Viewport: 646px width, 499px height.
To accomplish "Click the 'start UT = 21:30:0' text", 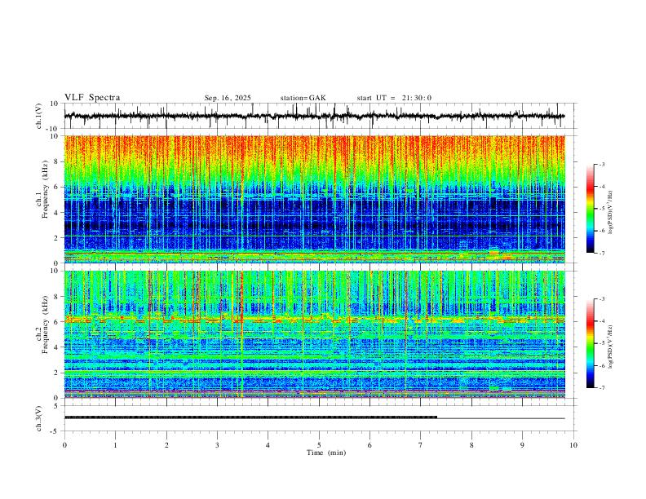I will coord(394,98).
